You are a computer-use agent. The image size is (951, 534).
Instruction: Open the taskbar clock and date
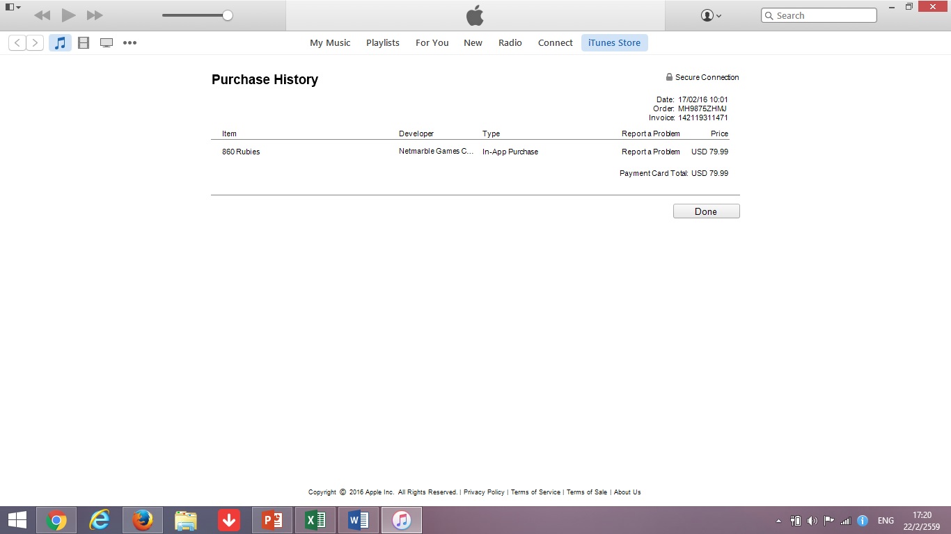[922, 521]
